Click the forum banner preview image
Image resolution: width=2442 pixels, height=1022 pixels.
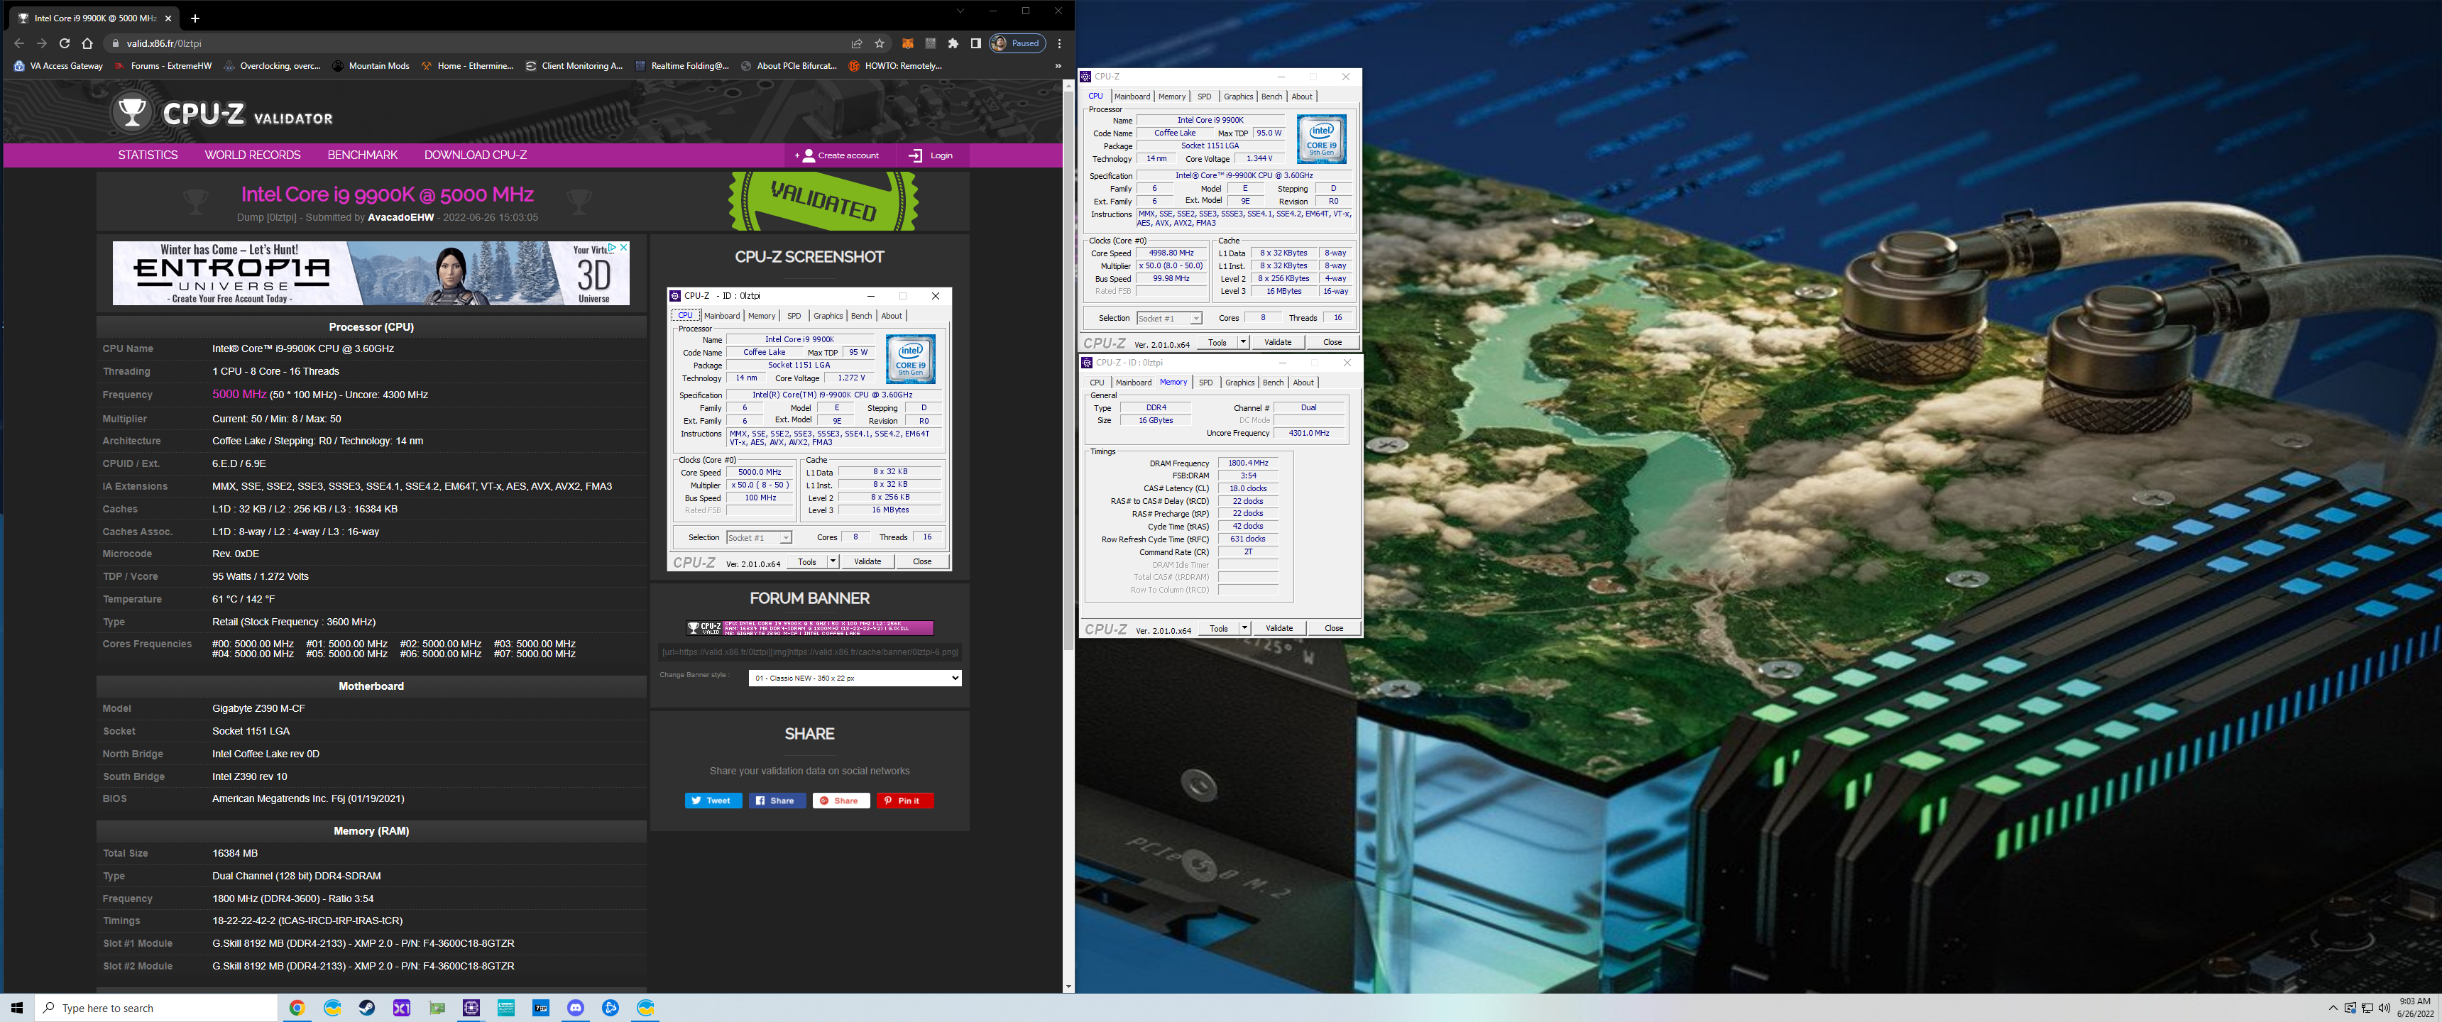click(x=809, y=627)
